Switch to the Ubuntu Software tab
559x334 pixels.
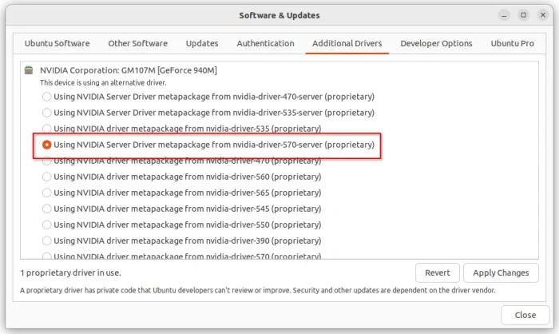(57, 43)
